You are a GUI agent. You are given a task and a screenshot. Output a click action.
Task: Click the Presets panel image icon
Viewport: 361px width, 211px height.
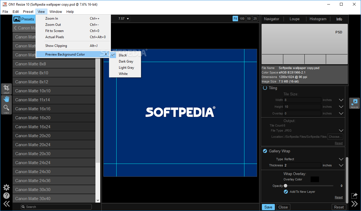pyautogui.click(x=17, y=19)
